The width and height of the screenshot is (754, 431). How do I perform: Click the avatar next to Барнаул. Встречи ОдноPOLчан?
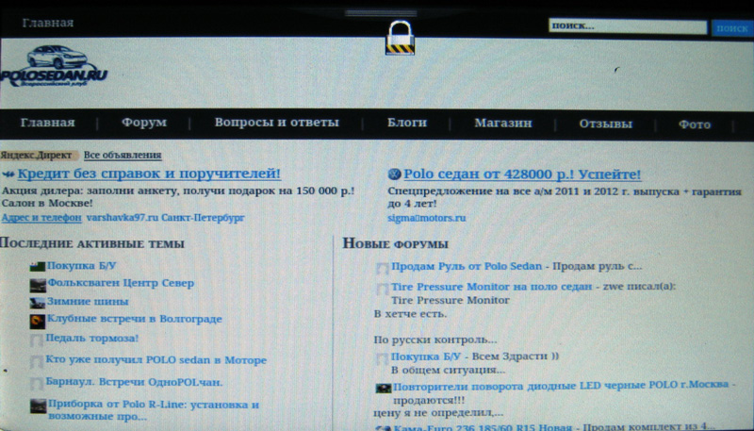coord(37,384)
